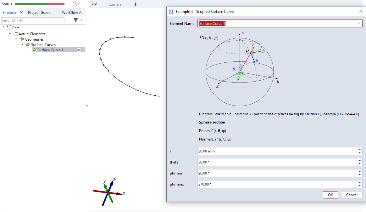Collapse the Geometries node
The image size is (366, 212).
coord(16,39)
